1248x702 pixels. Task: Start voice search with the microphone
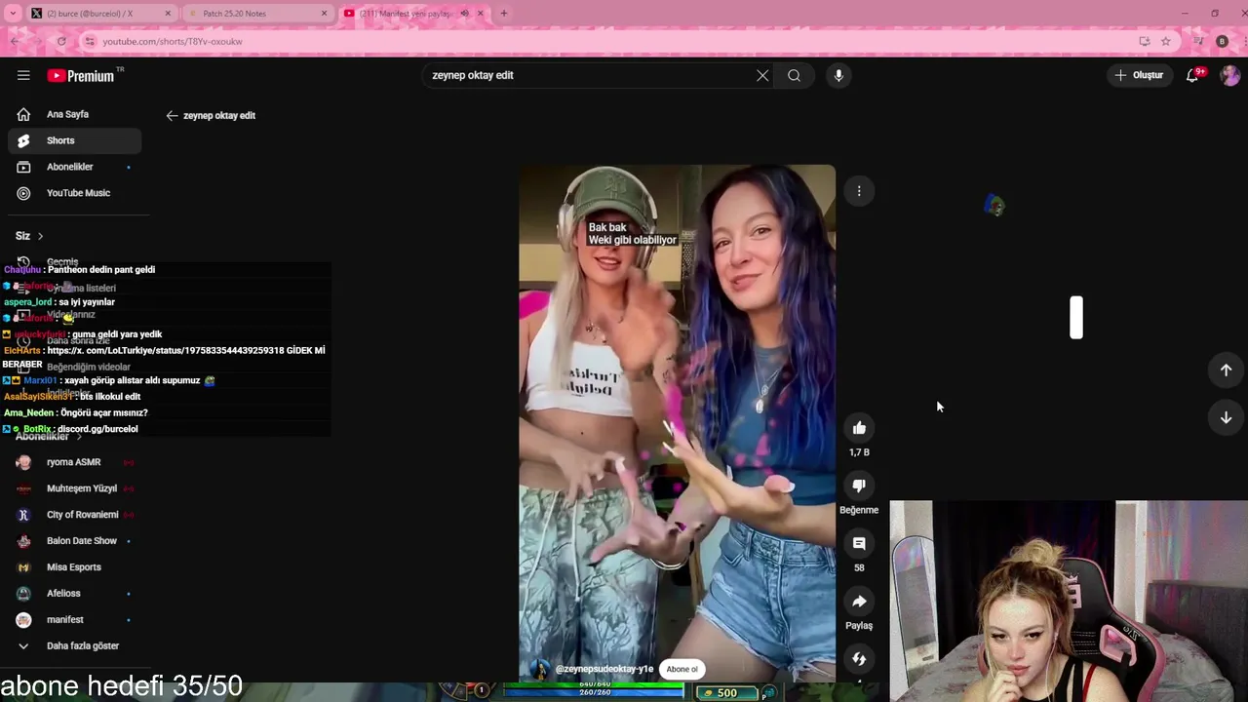[x=838, y=75]
